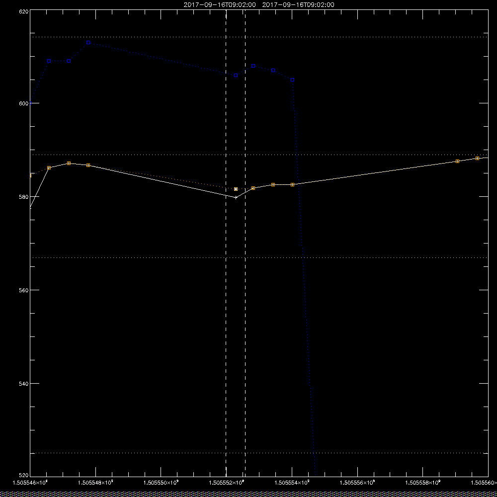Select the 560 y-axis label

tap(24, 290)
